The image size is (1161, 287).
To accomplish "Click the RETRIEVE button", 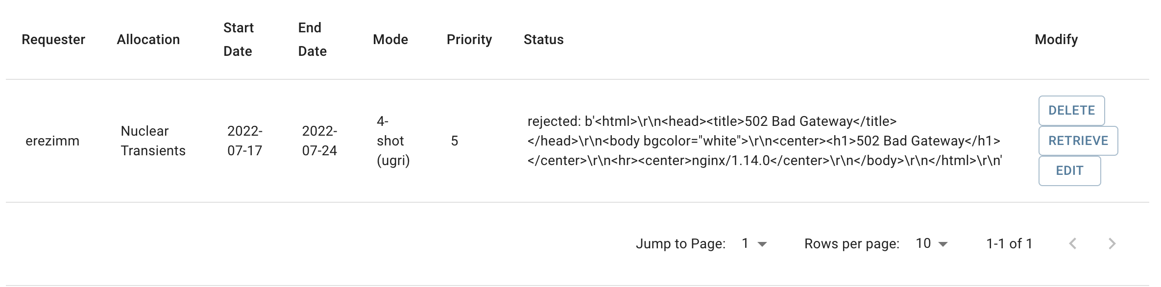I will (1078, 141).
